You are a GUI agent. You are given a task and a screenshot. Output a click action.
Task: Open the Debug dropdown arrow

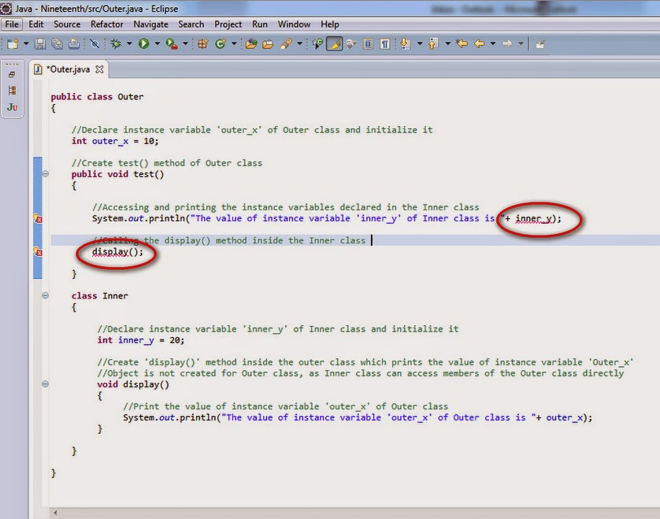pos(129,43)
